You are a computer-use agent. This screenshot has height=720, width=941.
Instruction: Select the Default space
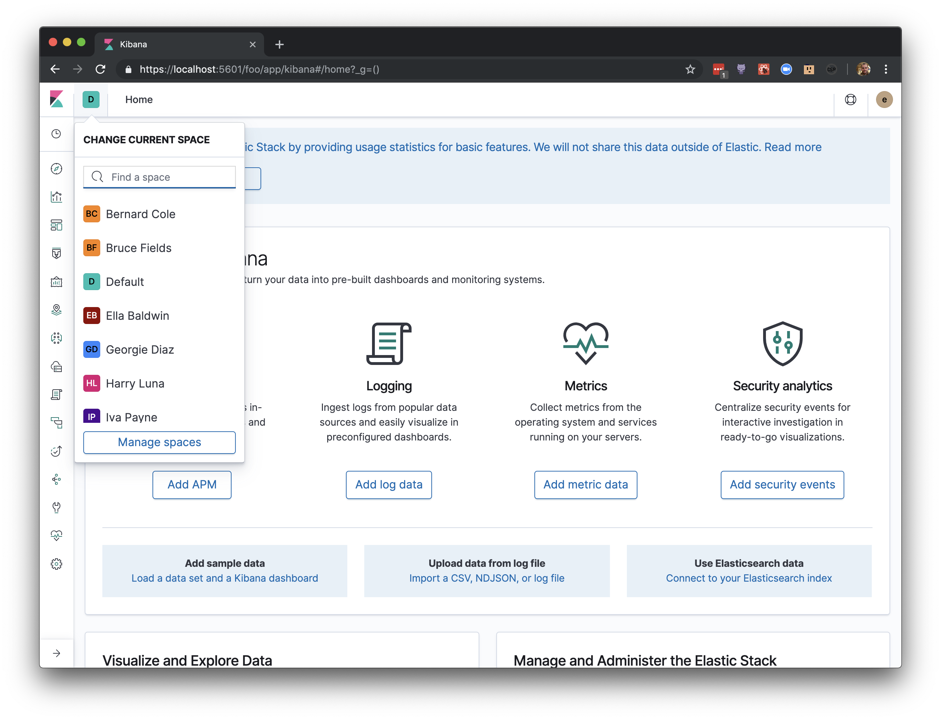[160, 282]
